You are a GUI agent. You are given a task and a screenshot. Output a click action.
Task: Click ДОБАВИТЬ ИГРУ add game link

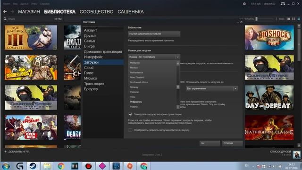click(19, 152)
